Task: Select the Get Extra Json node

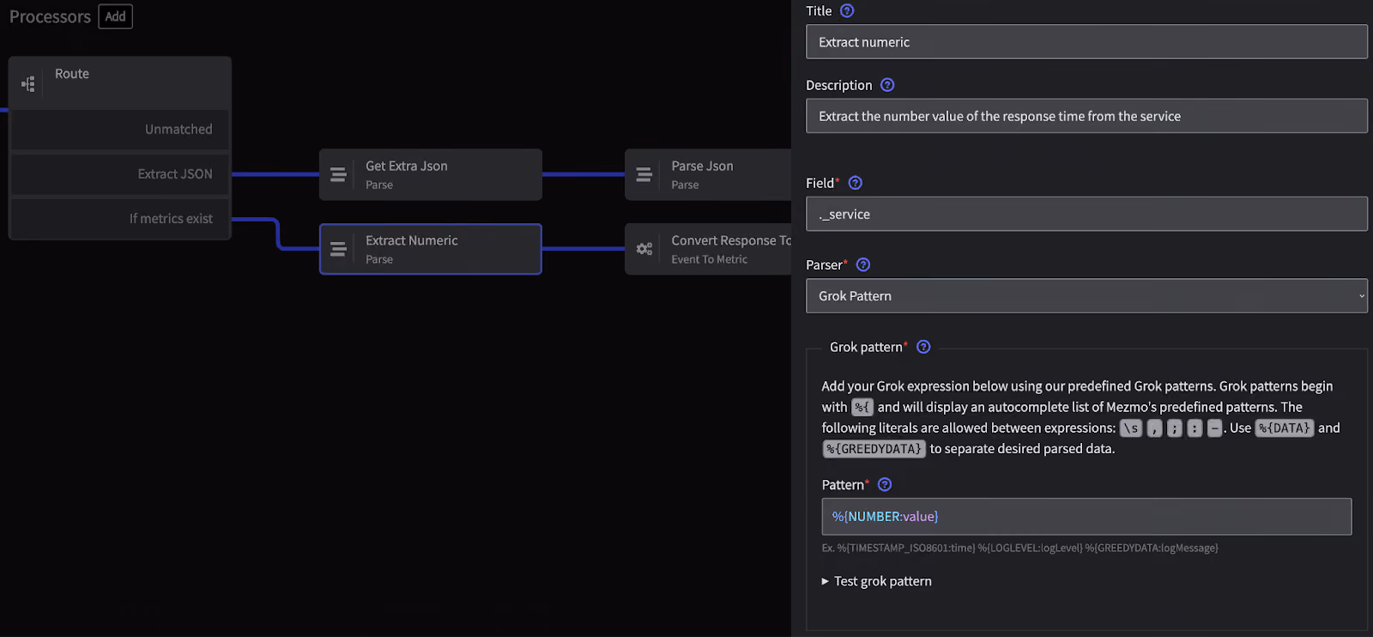Action: tap(430, 174)
